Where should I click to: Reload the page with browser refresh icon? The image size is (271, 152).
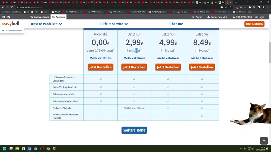12,7
